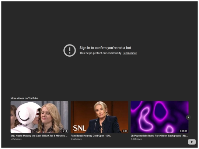Viewport: 199px width, 149px height.
Task: Open the Learn more link
Action: (130, 53)
